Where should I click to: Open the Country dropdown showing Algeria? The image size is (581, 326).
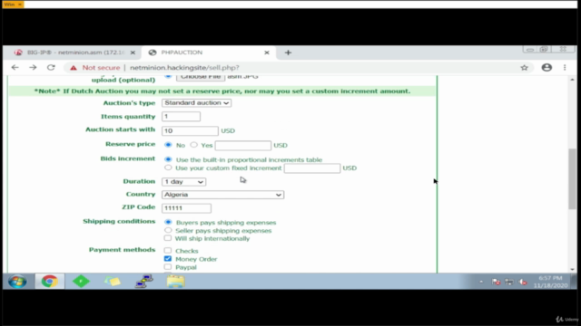point(222,195)
